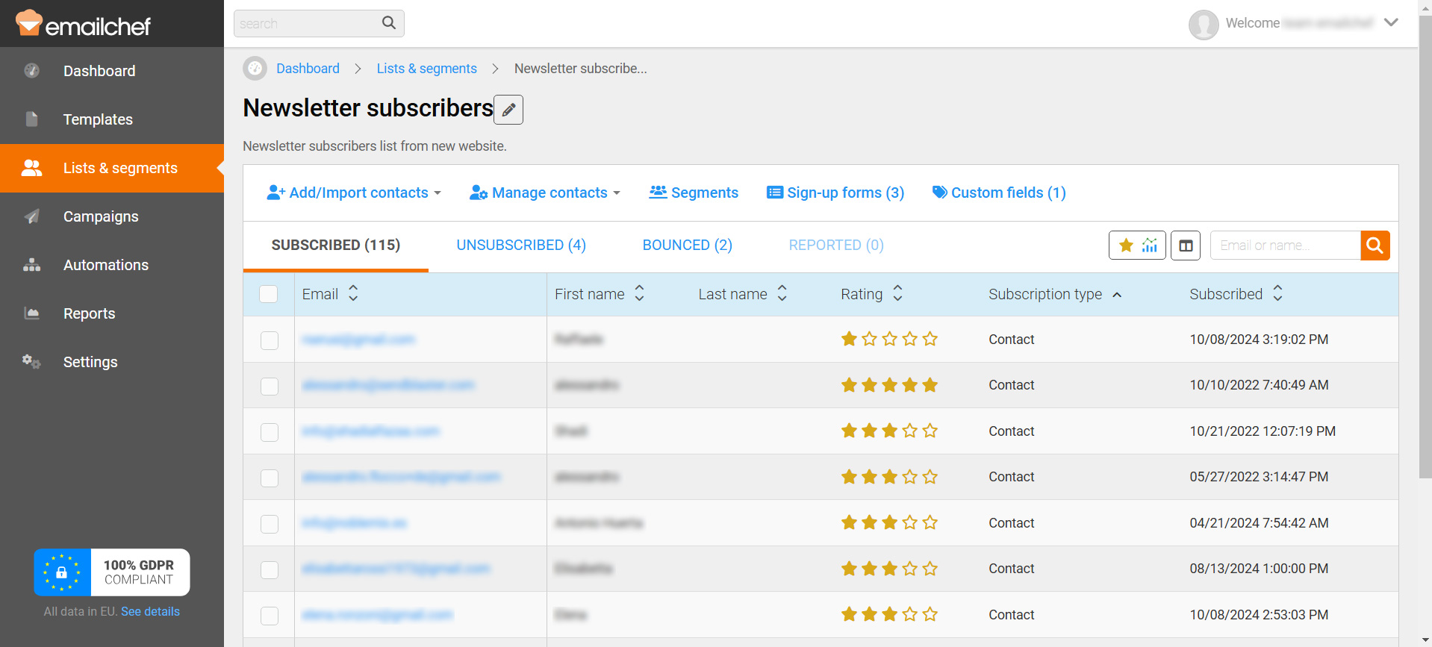Screen dimensions: 1432x647
Task: Go to Lists & segments breadcrumb link
Action: (x=426, y=69)
